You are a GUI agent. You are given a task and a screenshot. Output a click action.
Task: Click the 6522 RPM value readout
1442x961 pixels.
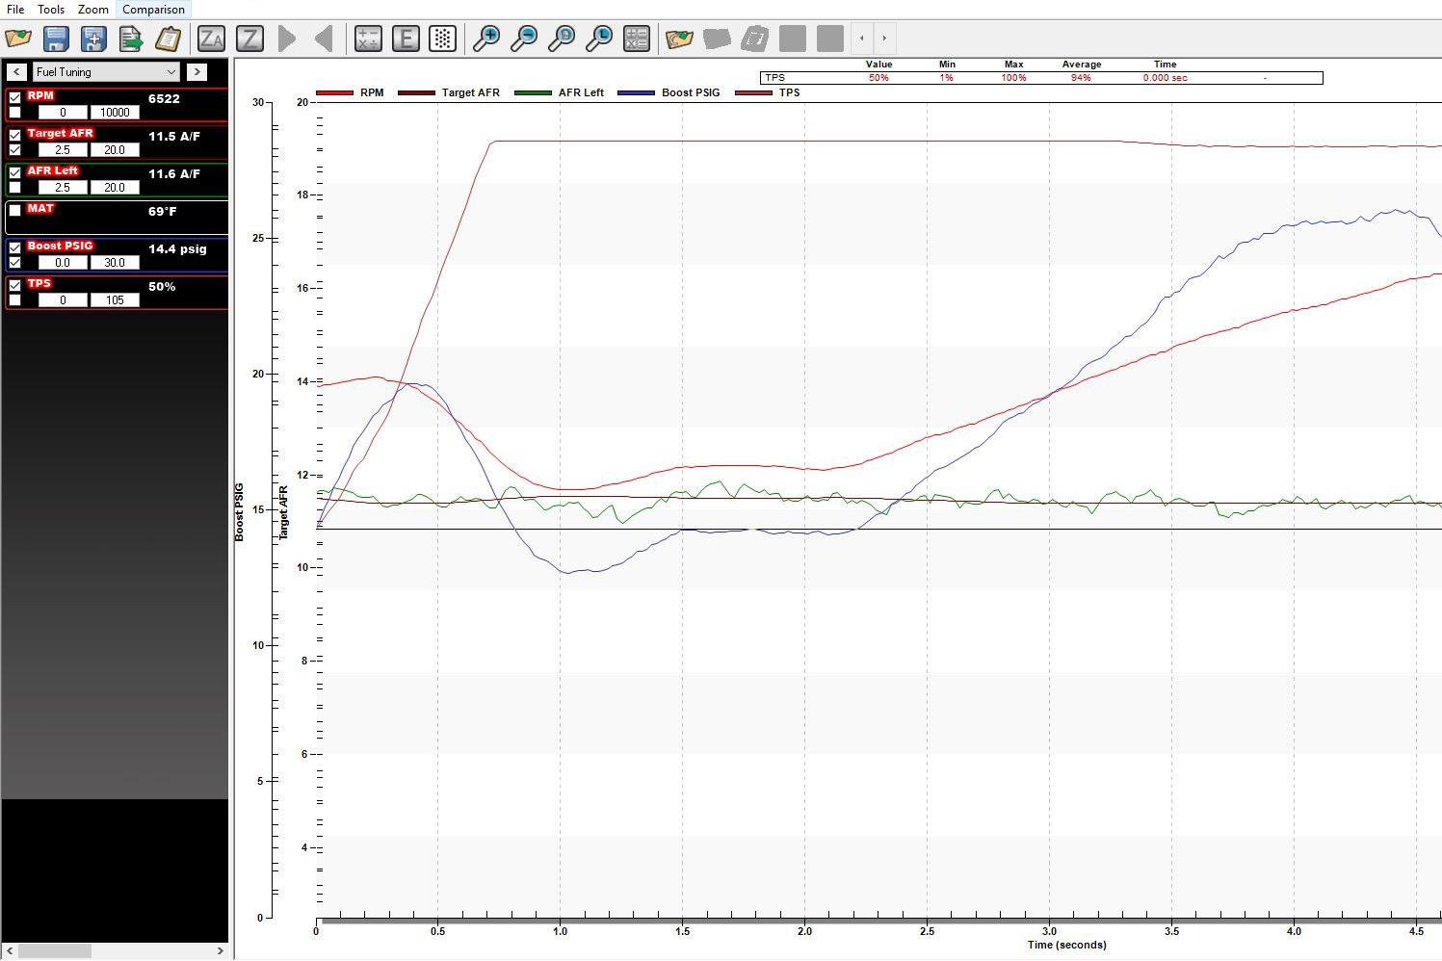pyautogui.click(x=164, y=99)
